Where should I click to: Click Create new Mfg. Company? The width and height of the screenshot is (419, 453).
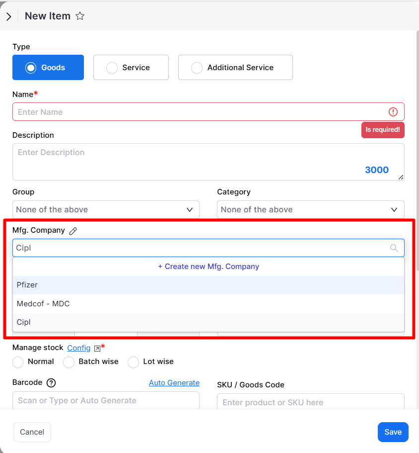[209, 267]
